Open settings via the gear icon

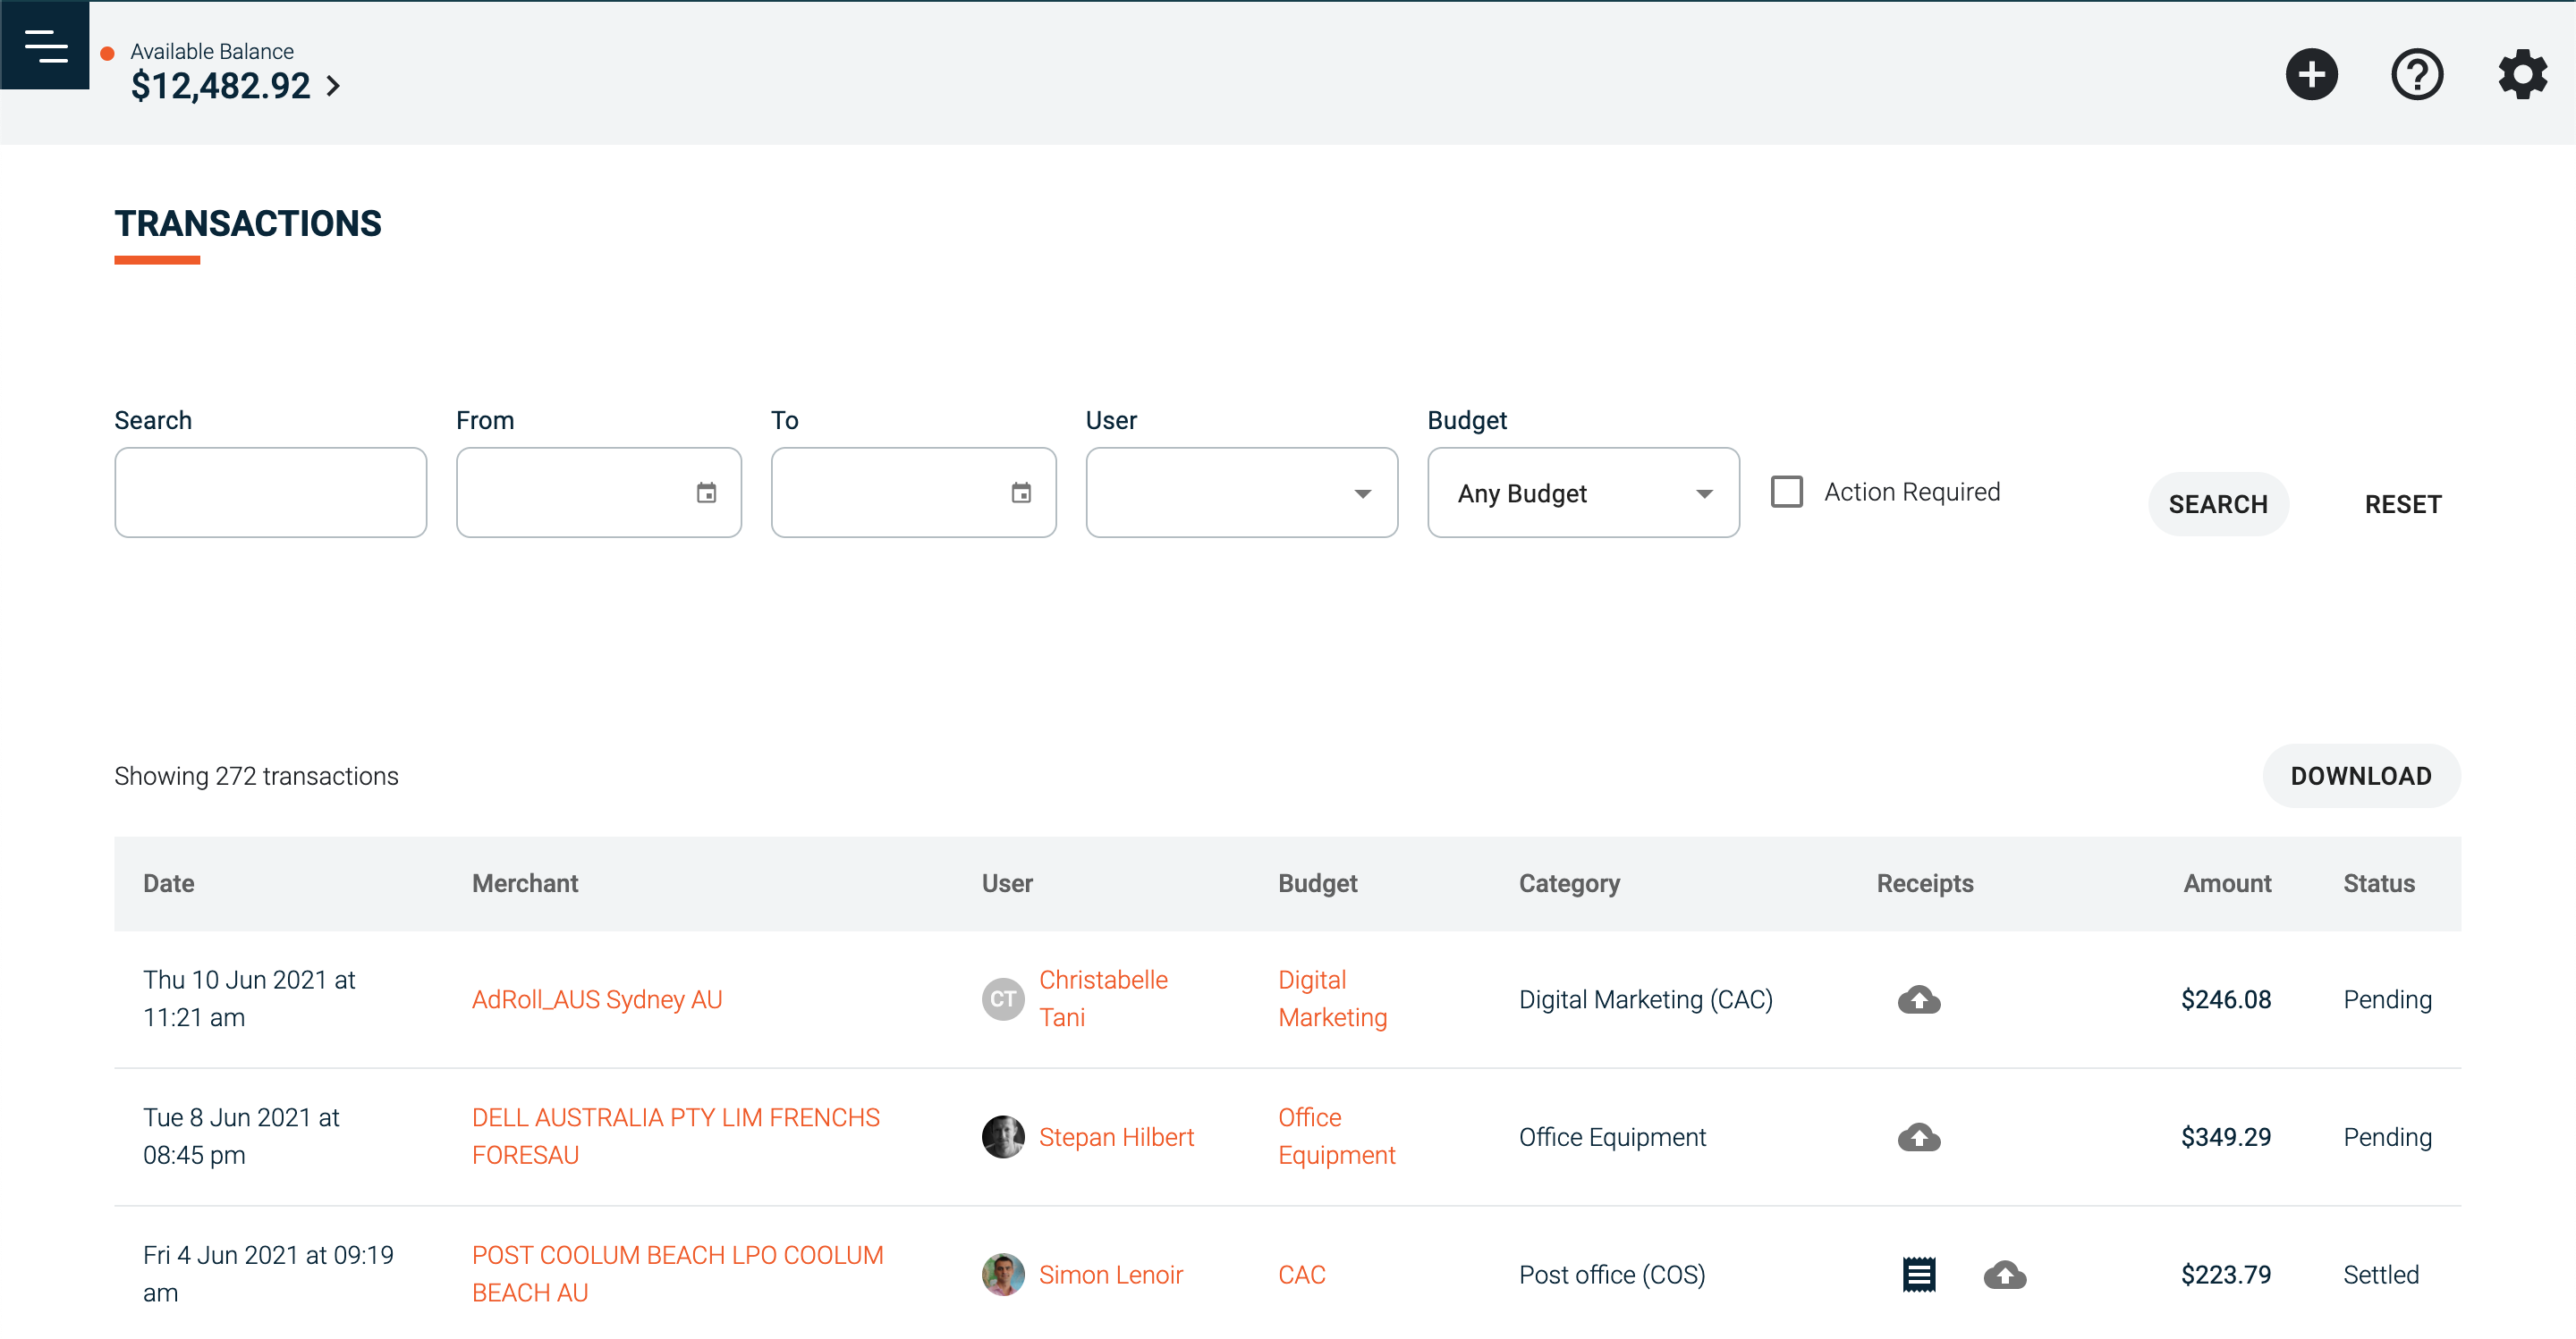[x=2522, y=73]
